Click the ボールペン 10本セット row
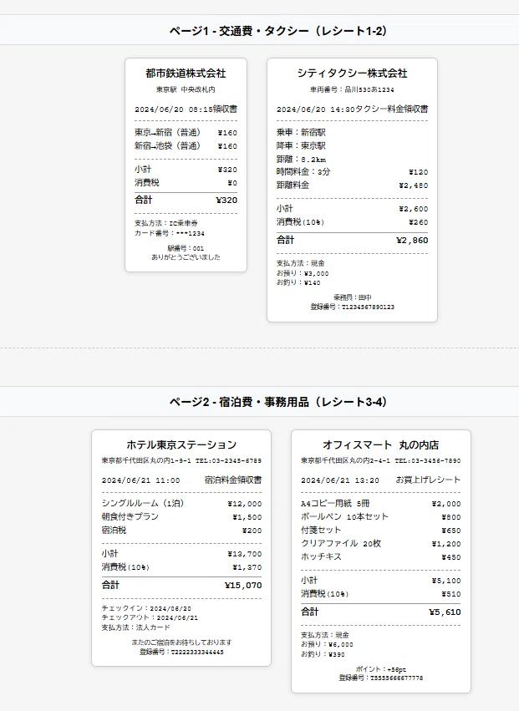Viewport: 519px width, 711px height. coord(380,516)
